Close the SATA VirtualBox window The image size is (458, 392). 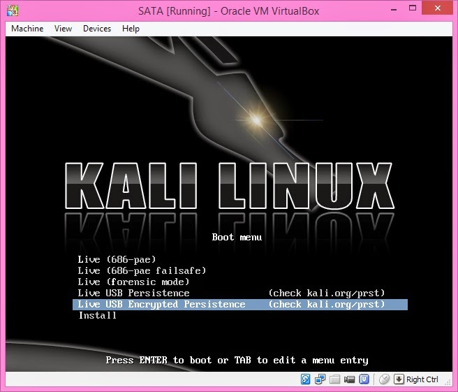(437, 8)
